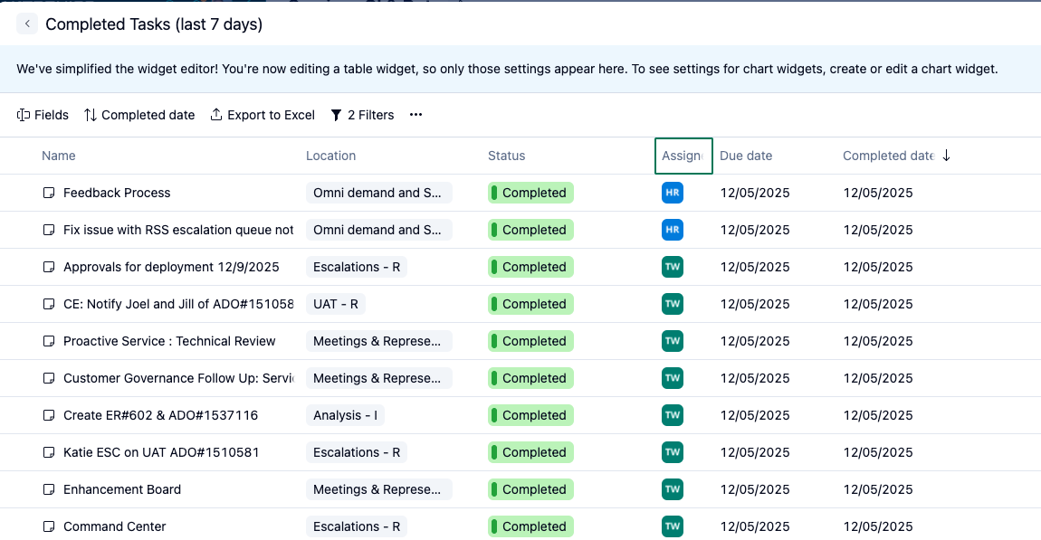Open Status dropdown for Create ER#602 task
This screenshot has height=540, width=1041.
530,415
